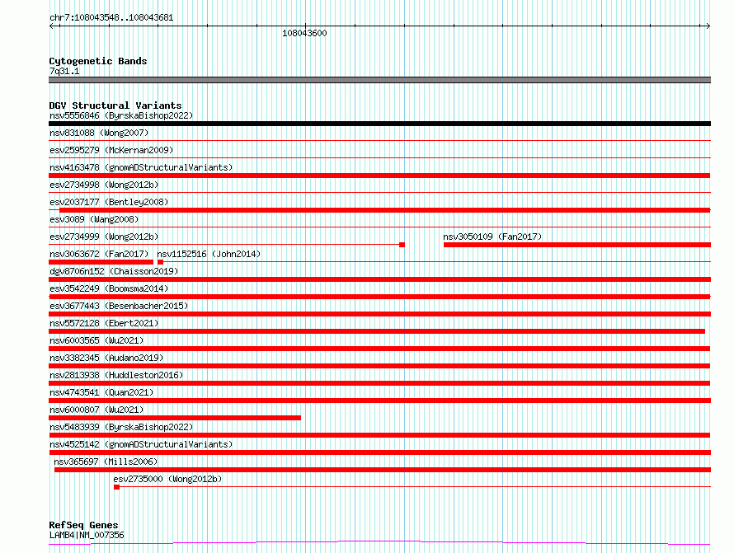Open variant nsv3382345 (Audano2019)
Image resolution: width=734 pixels, height=553 pixels.
coord(106,358)
